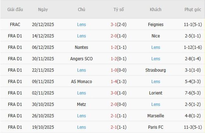Image resolution: width=205 pixels, height=133 pixels.
Task: Click the Phạt góc column header
Action: pyautogui.click(x=193, y=9)
